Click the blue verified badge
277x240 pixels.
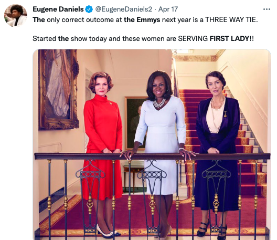click(89, 9)
